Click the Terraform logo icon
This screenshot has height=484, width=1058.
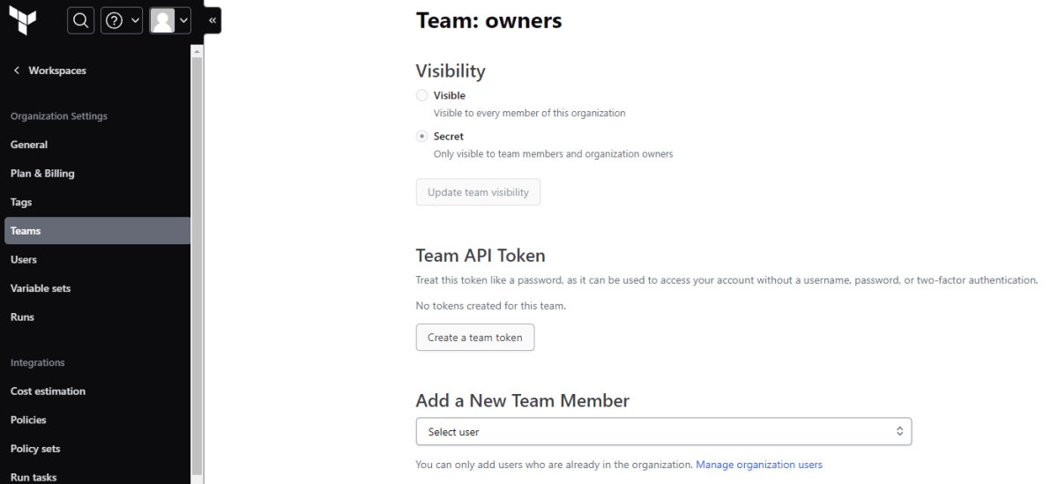click(x=22, y=19)
